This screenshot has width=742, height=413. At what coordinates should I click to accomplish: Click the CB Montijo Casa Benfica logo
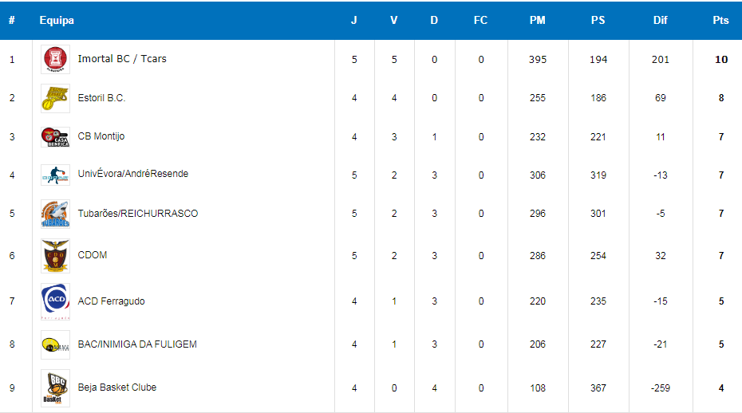[x=55, y=137]
